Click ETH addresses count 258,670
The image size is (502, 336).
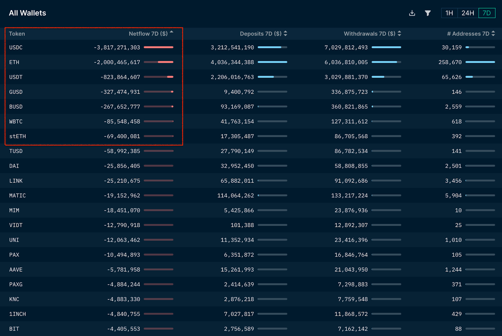click(450, 62)
